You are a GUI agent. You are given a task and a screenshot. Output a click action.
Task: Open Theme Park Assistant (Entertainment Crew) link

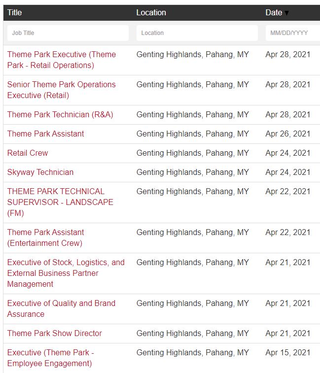click(x=45, y=237)
